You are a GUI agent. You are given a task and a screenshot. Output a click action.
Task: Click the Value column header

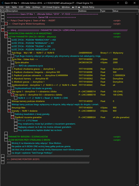[x=125, y=11]
